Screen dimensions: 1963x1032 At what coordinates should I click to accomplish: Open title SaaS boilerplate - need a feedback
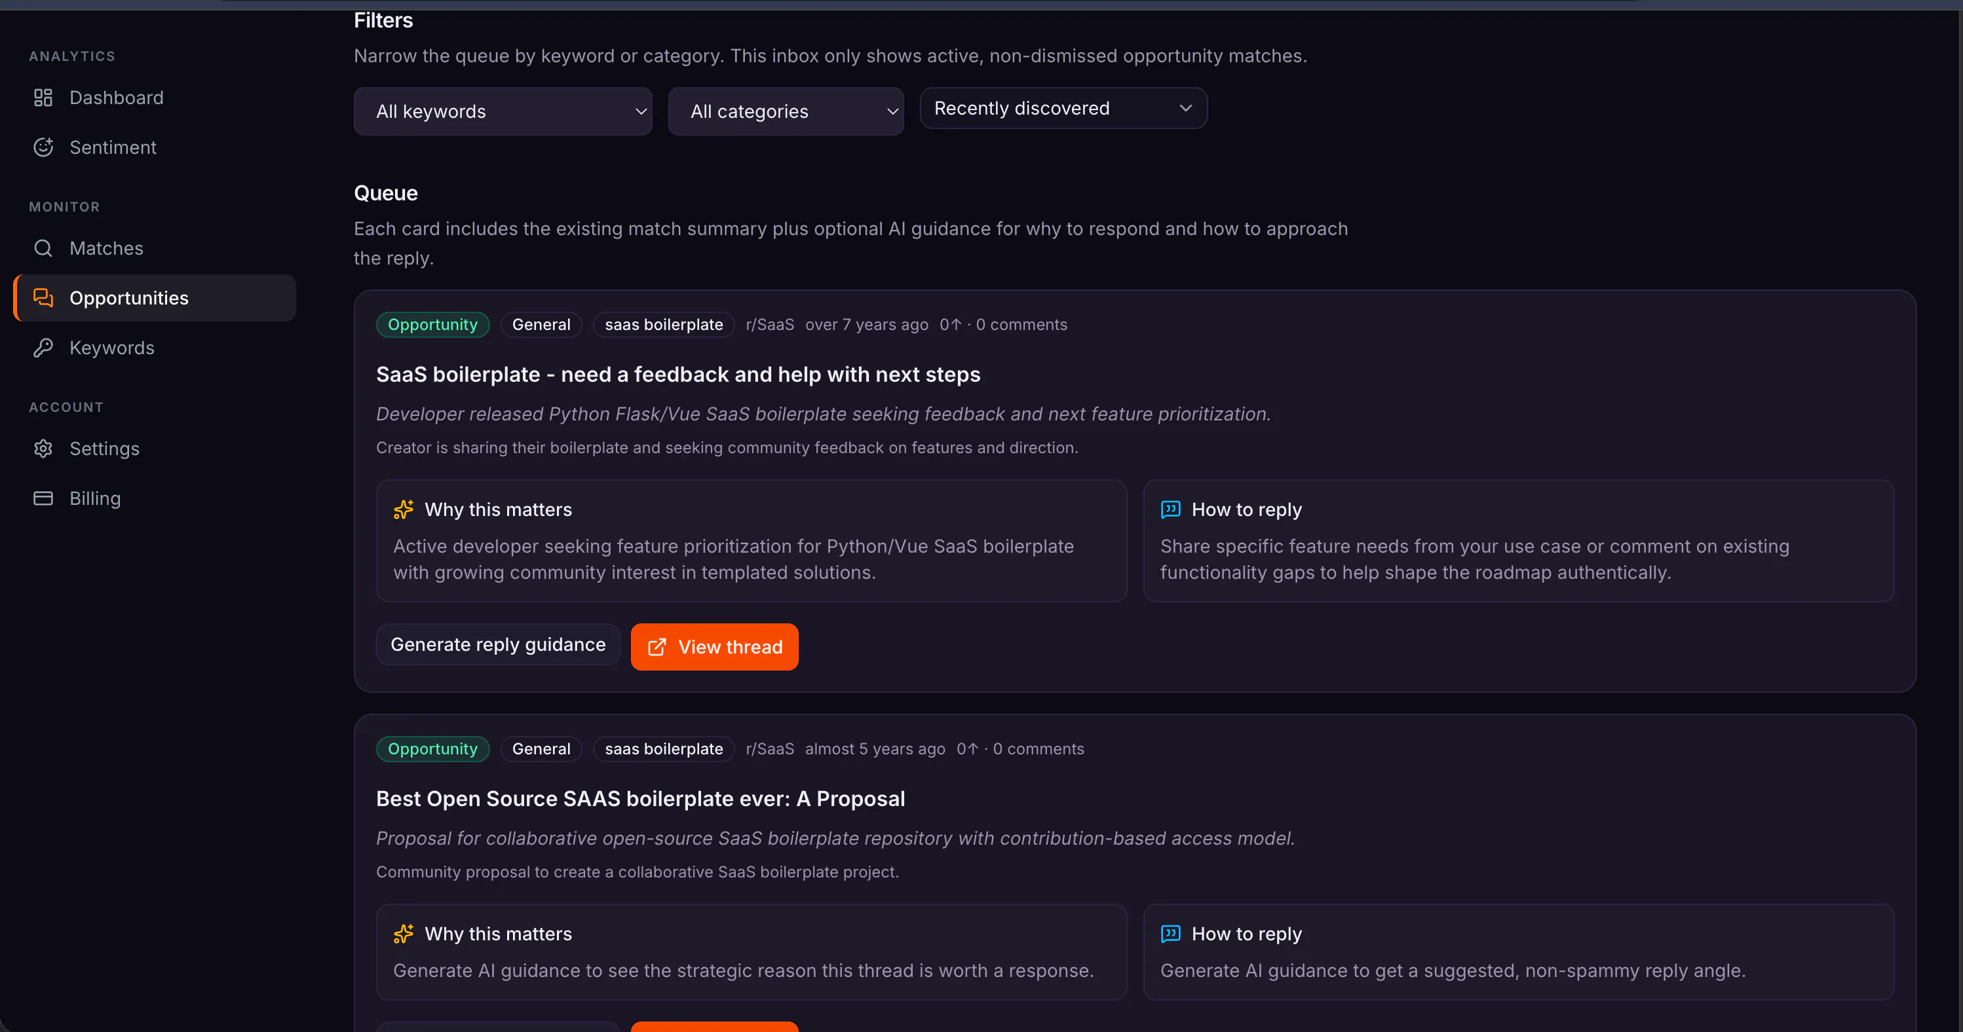(x=678, y=375)
